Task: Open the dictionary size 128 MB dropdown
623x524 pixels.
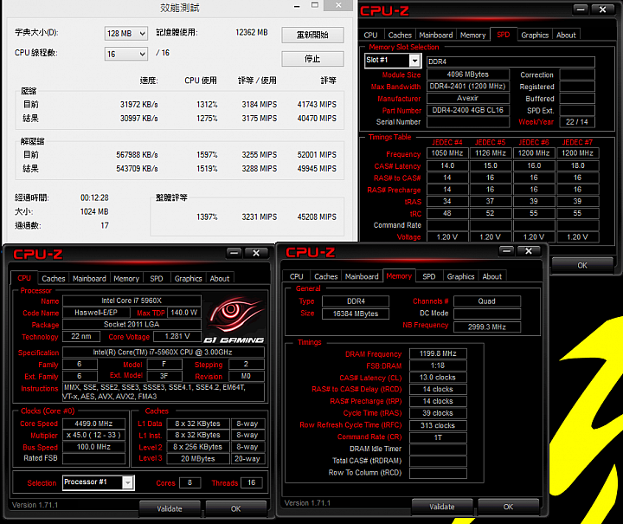Action: 126,34
